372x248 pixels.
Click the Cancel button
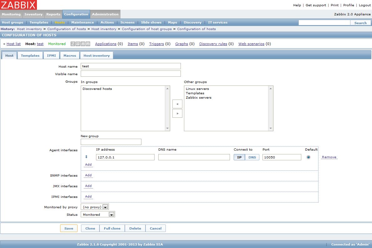155,228
